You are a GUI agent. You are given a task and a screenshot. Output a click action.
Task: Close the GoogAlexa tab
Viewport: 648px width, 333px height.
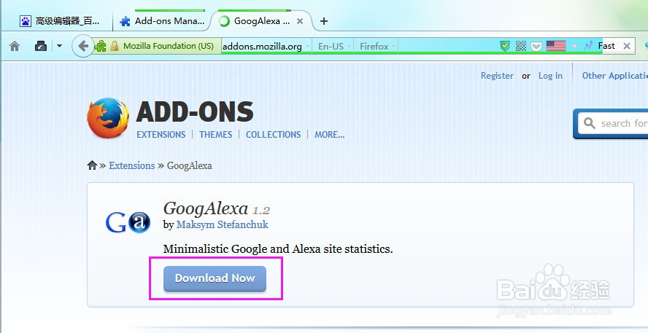[x=300, y=21]
